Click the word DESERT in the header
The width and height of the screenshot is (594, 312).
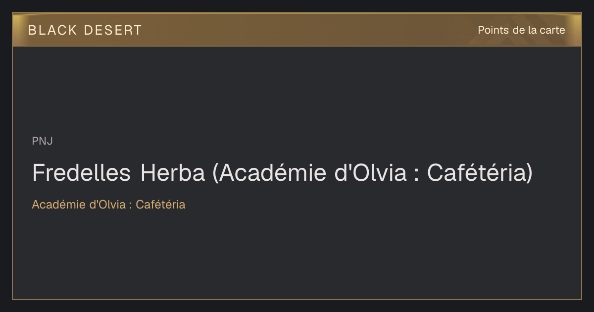tap(113, 30)
